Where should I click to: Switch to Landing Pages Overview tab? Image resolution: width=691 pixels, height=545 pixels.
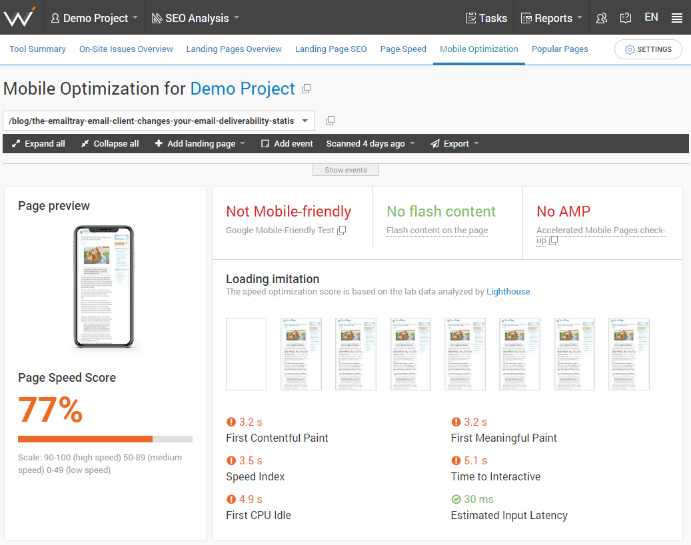[x=234, y=49]
